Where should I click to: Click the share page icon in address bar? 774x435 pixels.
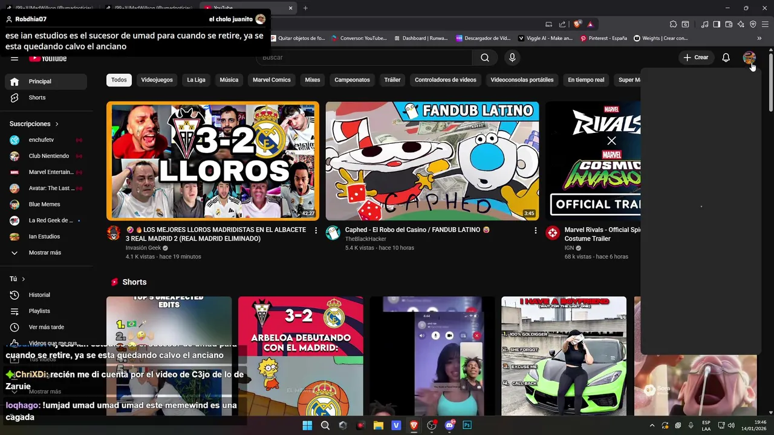pyautogui.click(x=562, y=24)
